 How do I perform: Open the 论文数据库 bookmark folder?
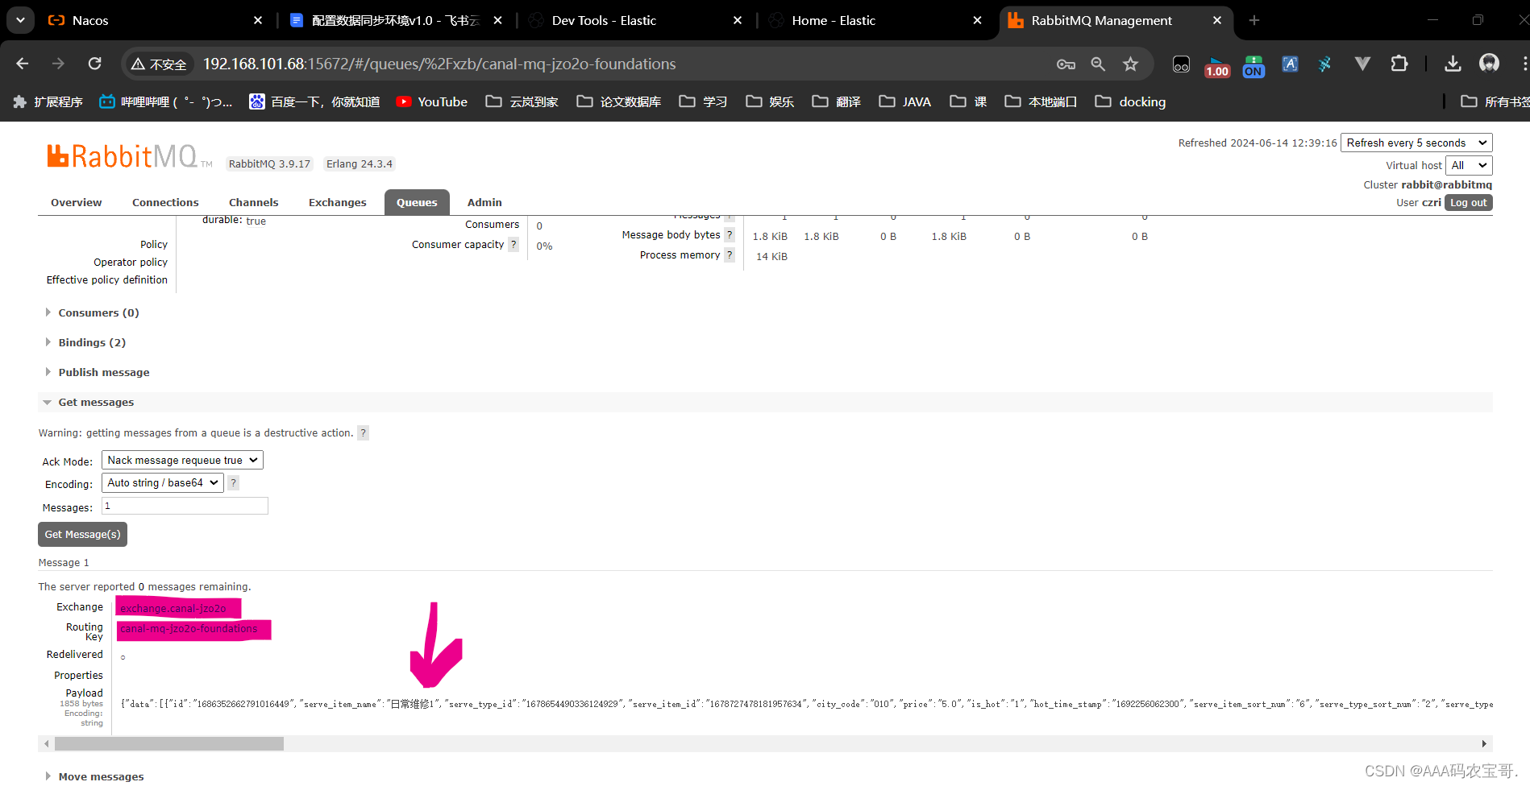(619, 101)
